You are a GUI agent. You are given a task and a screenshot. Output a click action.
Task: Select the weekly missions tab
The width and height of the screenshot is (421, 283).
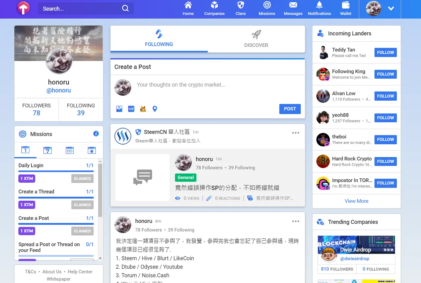click(47, 150)
